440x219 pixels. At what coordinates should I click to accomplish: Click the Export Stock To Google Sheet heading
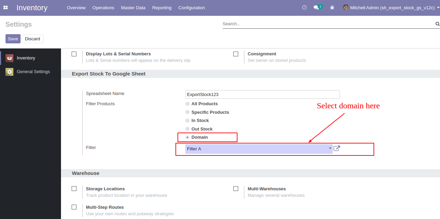[x=109, y=74]
